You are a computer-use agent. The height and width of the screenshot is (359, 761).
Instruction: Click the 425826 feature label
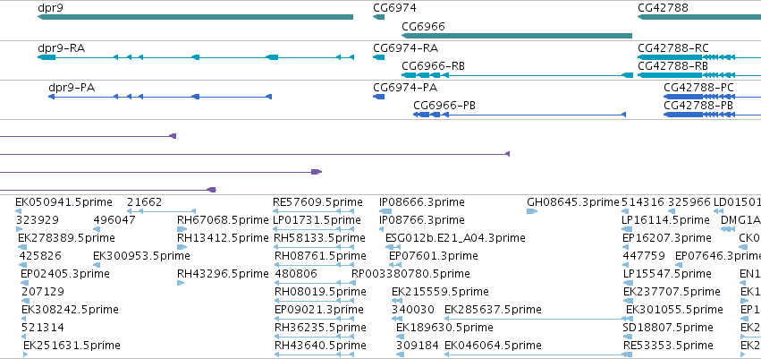[40, 255]
